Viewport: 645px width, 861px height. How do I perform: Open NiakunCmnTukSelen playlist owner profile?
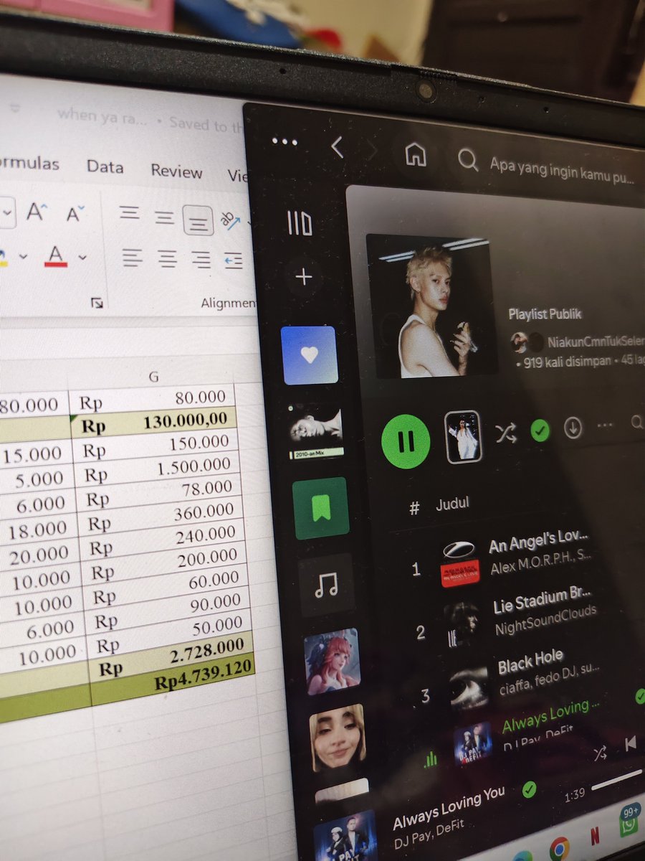pos(595,342)
